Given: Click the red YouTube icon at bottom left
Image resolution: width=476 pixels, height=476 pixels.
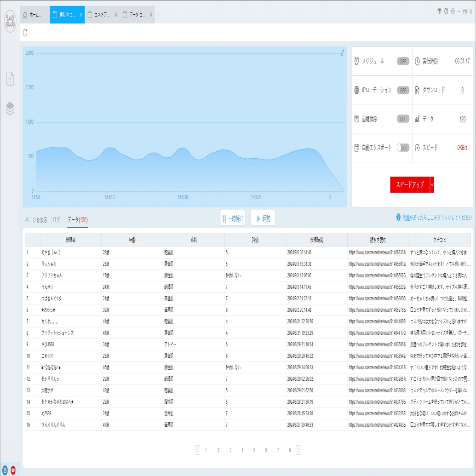Looking at the screenshot, I should pos(13,470).
